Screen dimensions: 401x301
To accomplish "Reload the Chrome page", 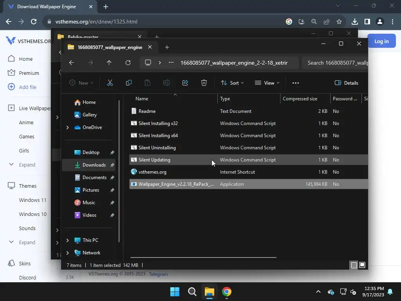I will [x=34, y=22].
